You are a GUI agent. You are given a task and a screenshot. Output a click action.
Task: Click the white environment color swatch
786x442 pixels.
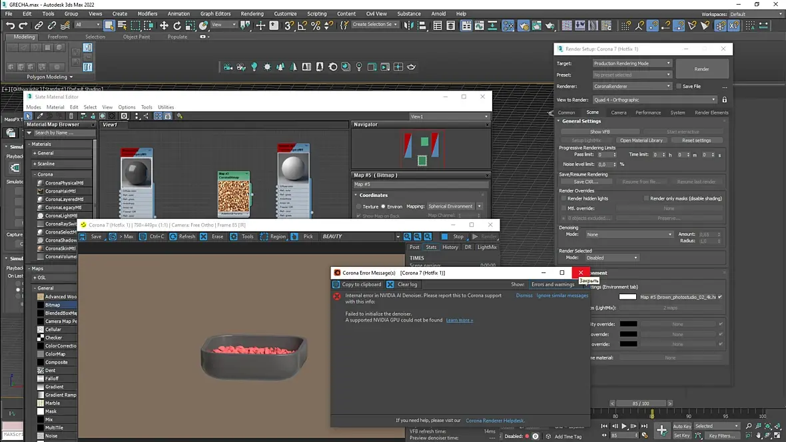coord(627,297)
